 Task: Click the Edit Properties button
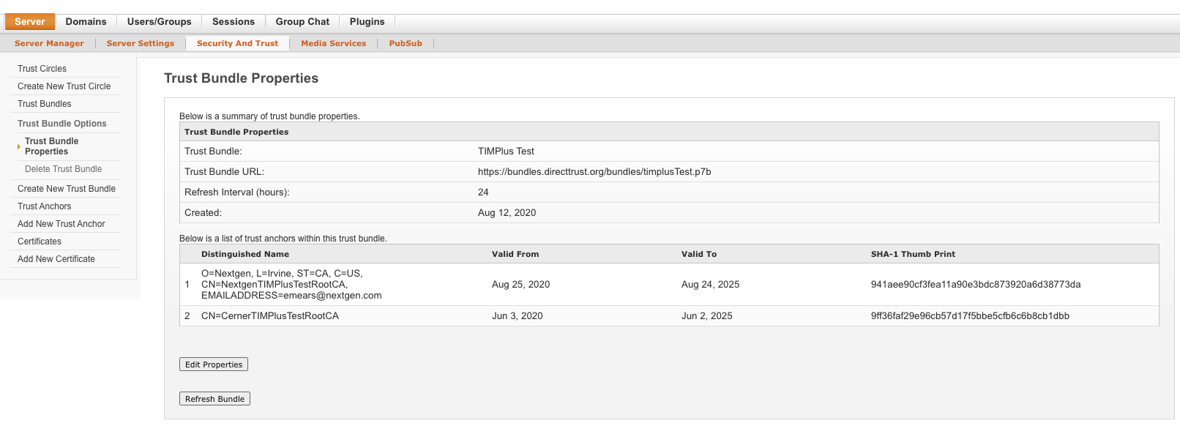[x=214, y=364]
